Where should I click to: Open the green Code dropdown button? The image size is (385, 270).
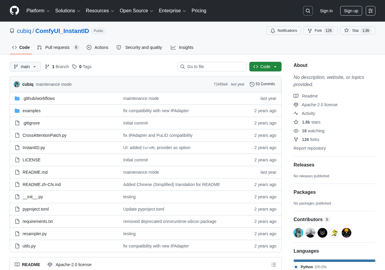tap(265, 67)
